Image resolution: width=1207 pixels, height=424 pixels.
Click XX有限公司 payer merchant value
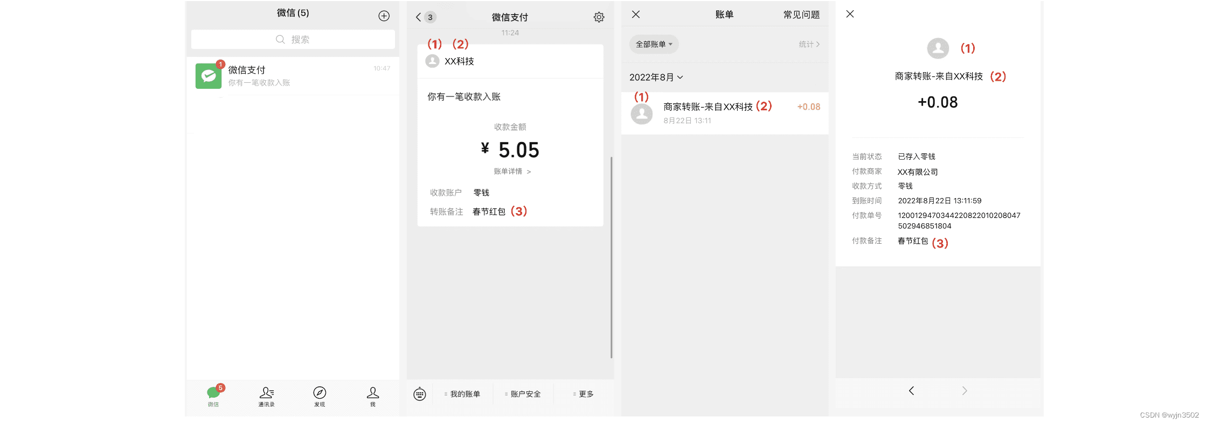coord(918,172)
